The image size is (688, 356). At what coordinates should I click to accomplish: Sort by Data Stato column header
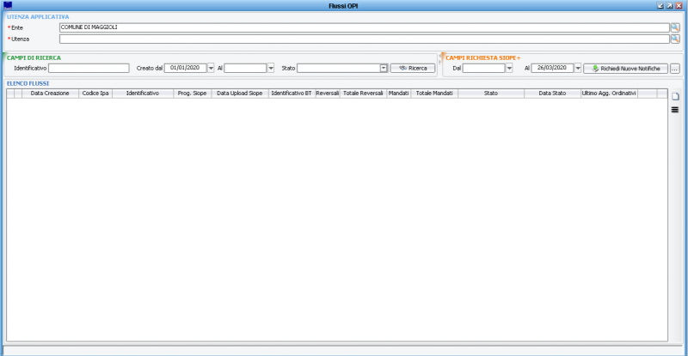(x=552, y=94)
